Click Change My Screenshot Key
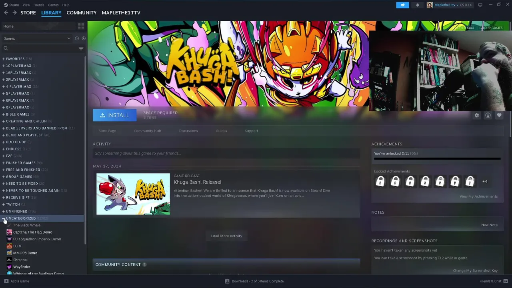The image size is (512, 288). [x=475, y=271]
